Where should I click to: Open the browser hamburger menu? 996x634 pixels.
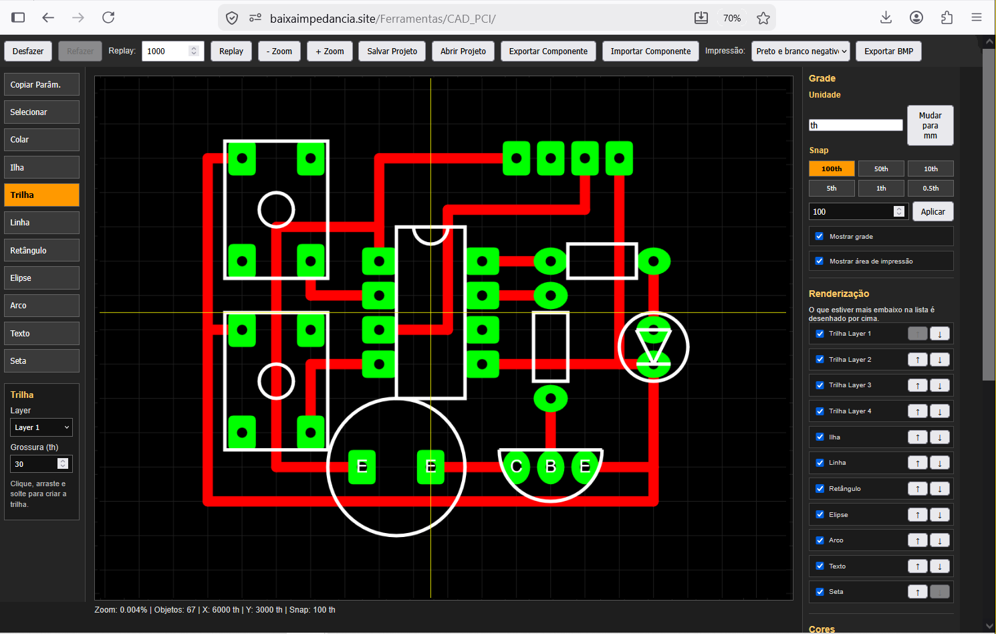977,18
